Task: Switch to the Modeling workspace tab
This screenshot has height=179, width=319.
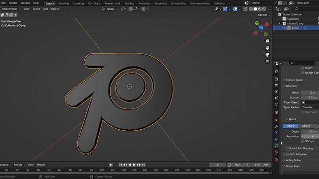Action: [x=63, y=3]
